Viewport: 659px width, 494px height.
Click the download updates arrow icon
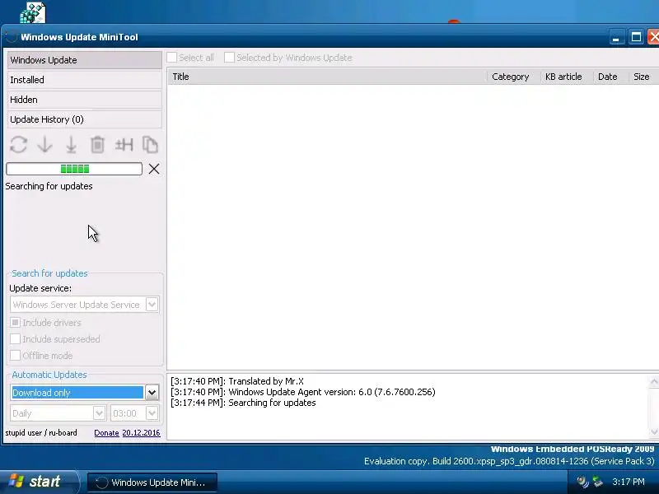coord(45,145)
